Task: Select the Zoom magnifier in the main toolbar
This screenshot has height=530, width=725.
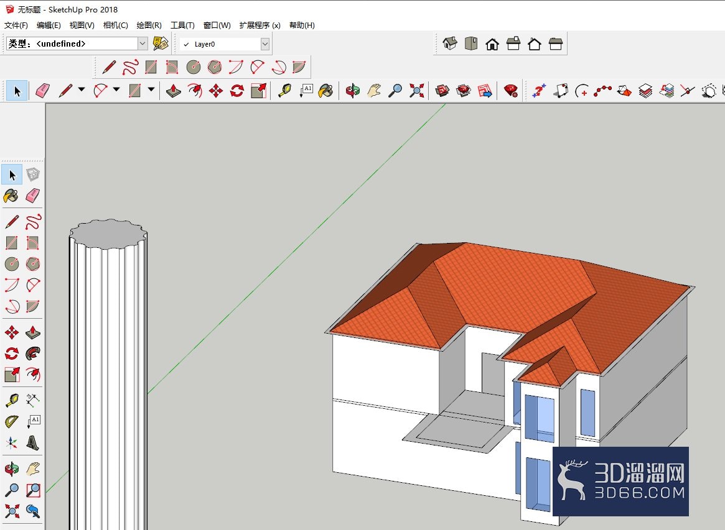Action: 395,91
